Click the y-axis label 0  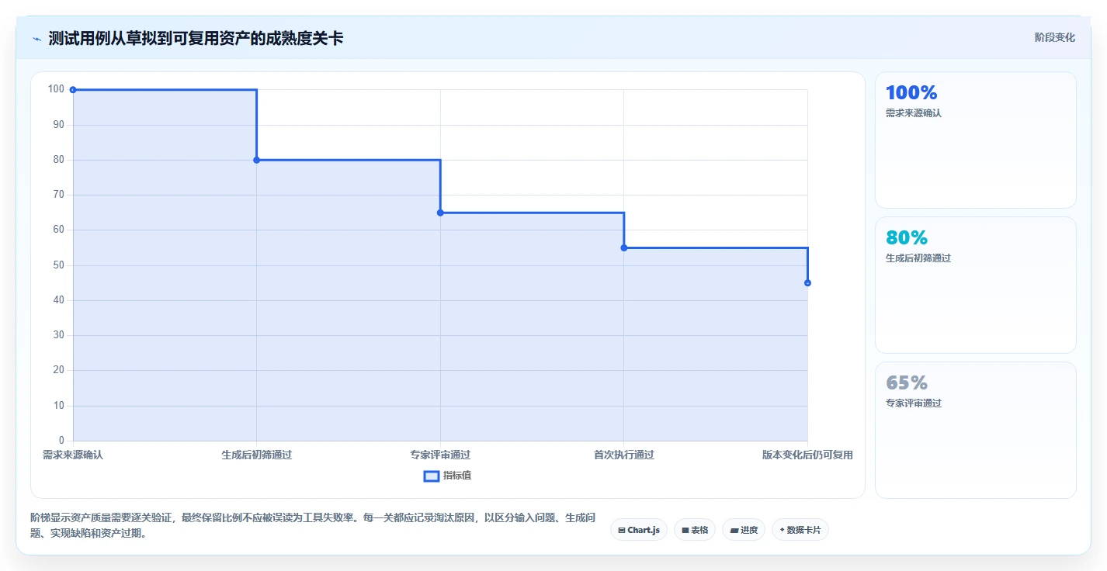(61, 441)
